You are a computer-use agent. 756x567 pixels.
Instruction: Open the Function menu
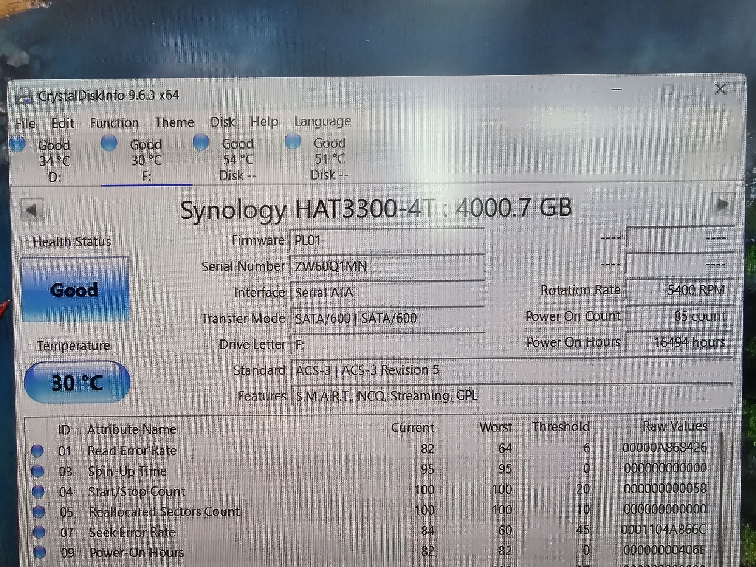pyautogui.click(x=114, y=123)
